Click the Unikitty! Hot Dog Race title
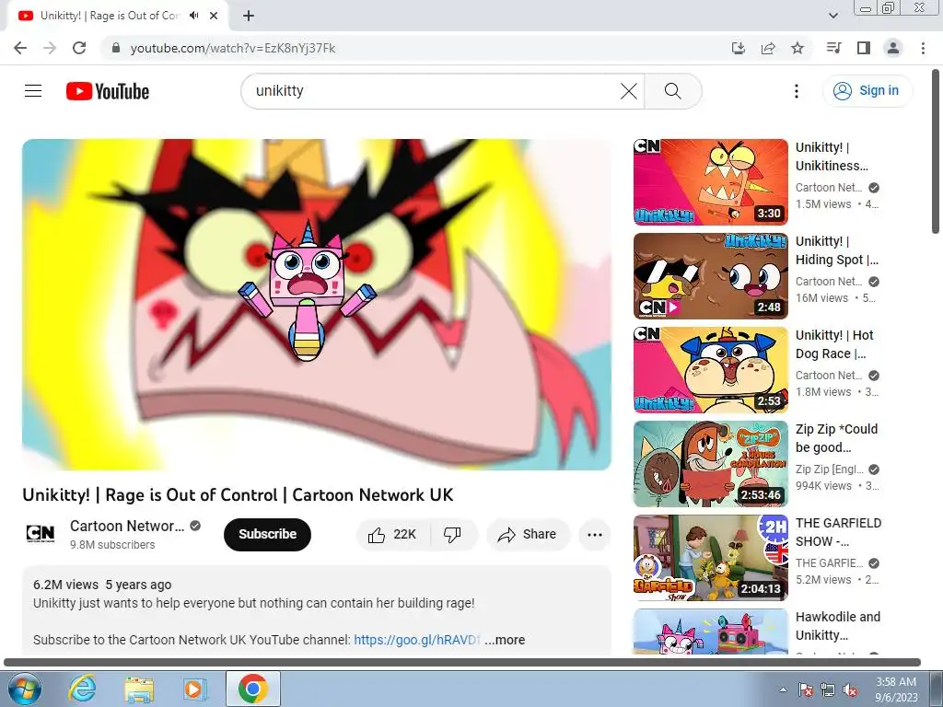Screen dimensions: 943x707 click(834, 344)
